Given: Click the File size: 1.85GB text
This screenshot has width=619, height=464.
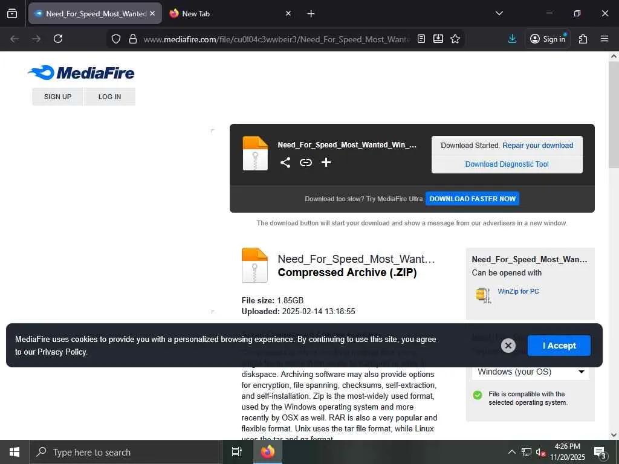Looking at the screenshot, I should (x=273, y=301).
